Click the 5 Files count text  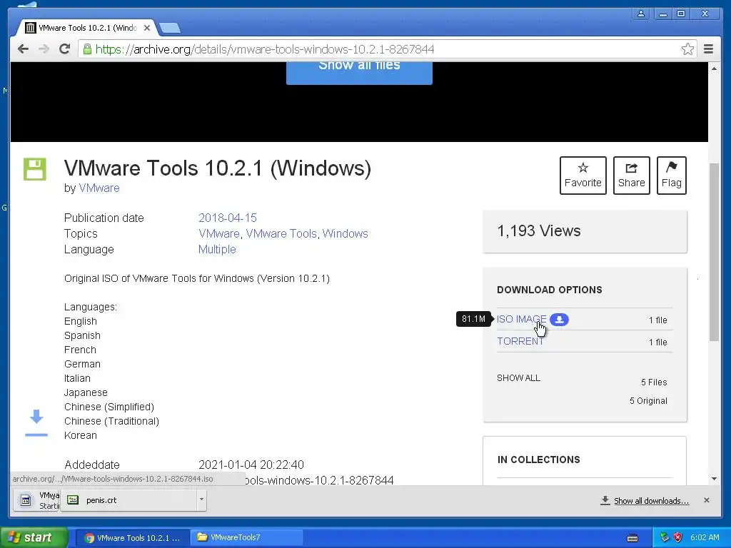(654, 382)
